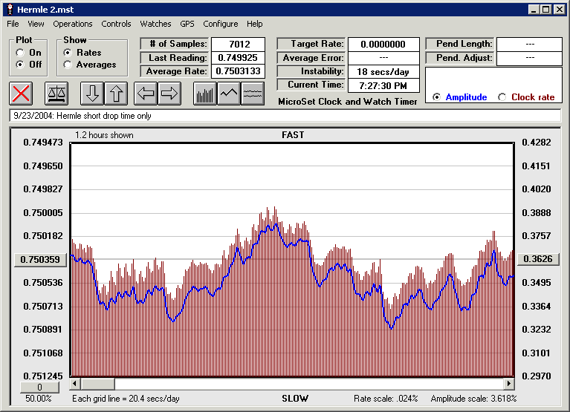570x412 pixels.
Task: Click the 'Amplitude scale: 3.618%' text
Action: 473,399
